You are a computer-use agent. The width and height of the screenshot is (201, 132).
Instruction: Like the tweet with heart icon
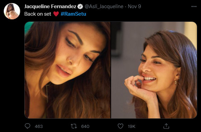(120, 126)
